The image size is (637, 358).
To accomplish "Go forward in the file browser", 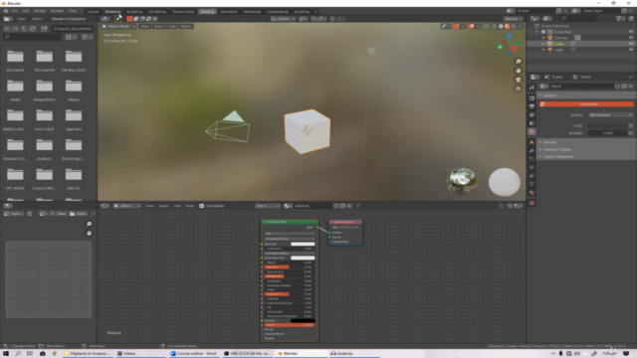I will (x=15, y=29).
